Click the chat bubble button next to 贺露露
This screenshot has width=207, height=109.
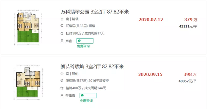(x=88, y=95)
